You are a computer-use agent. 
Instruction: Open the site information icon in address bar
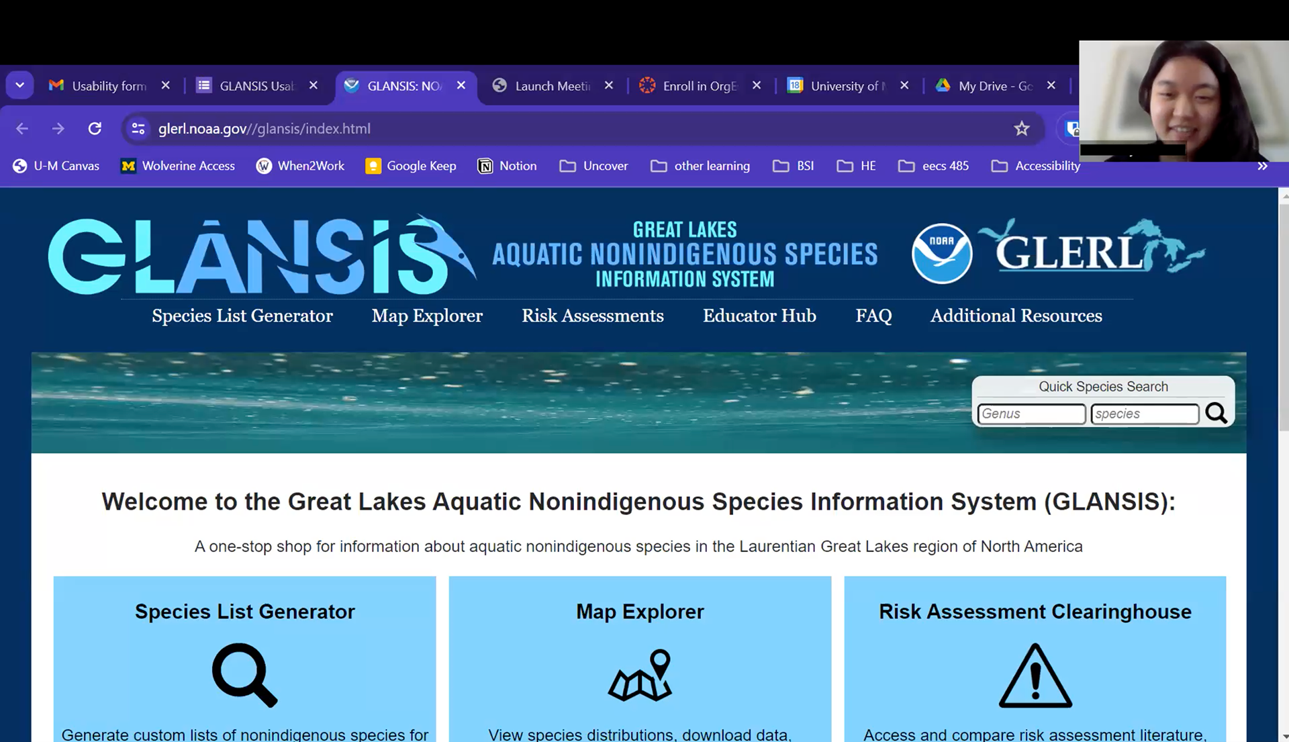(x=138, y=128)
